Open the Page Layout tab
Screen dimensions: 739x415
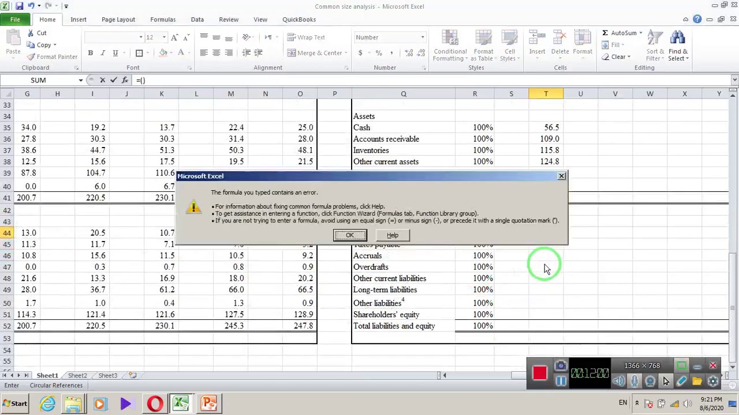(118, 20)
